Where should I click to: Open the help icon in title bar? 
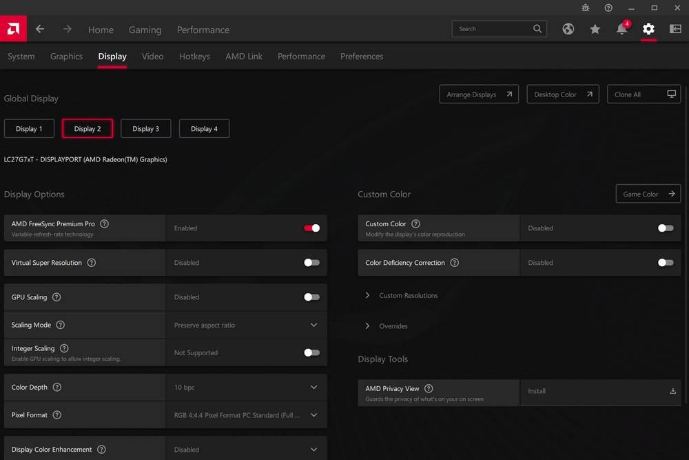tap(608, 8)
